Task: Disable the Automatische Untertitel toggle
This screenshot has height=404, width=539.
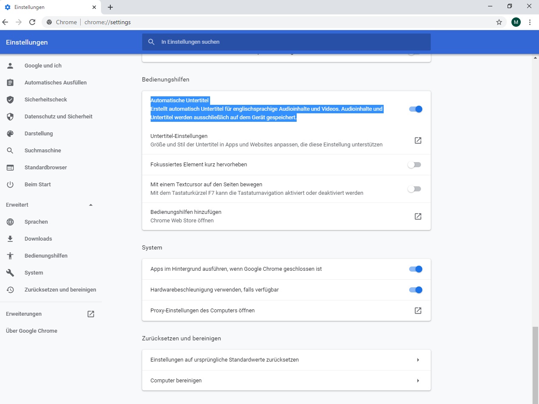Action: tap(415, 109)
